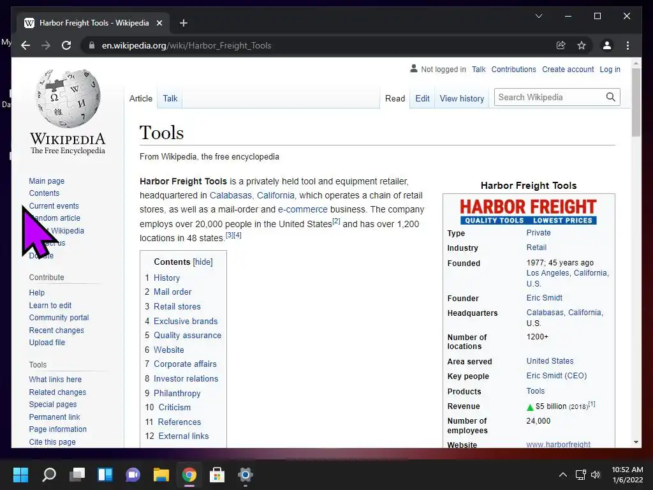This screenshot has width=653, height=490.
Task: Click the padlock site info icon
Action: (92, 45)
